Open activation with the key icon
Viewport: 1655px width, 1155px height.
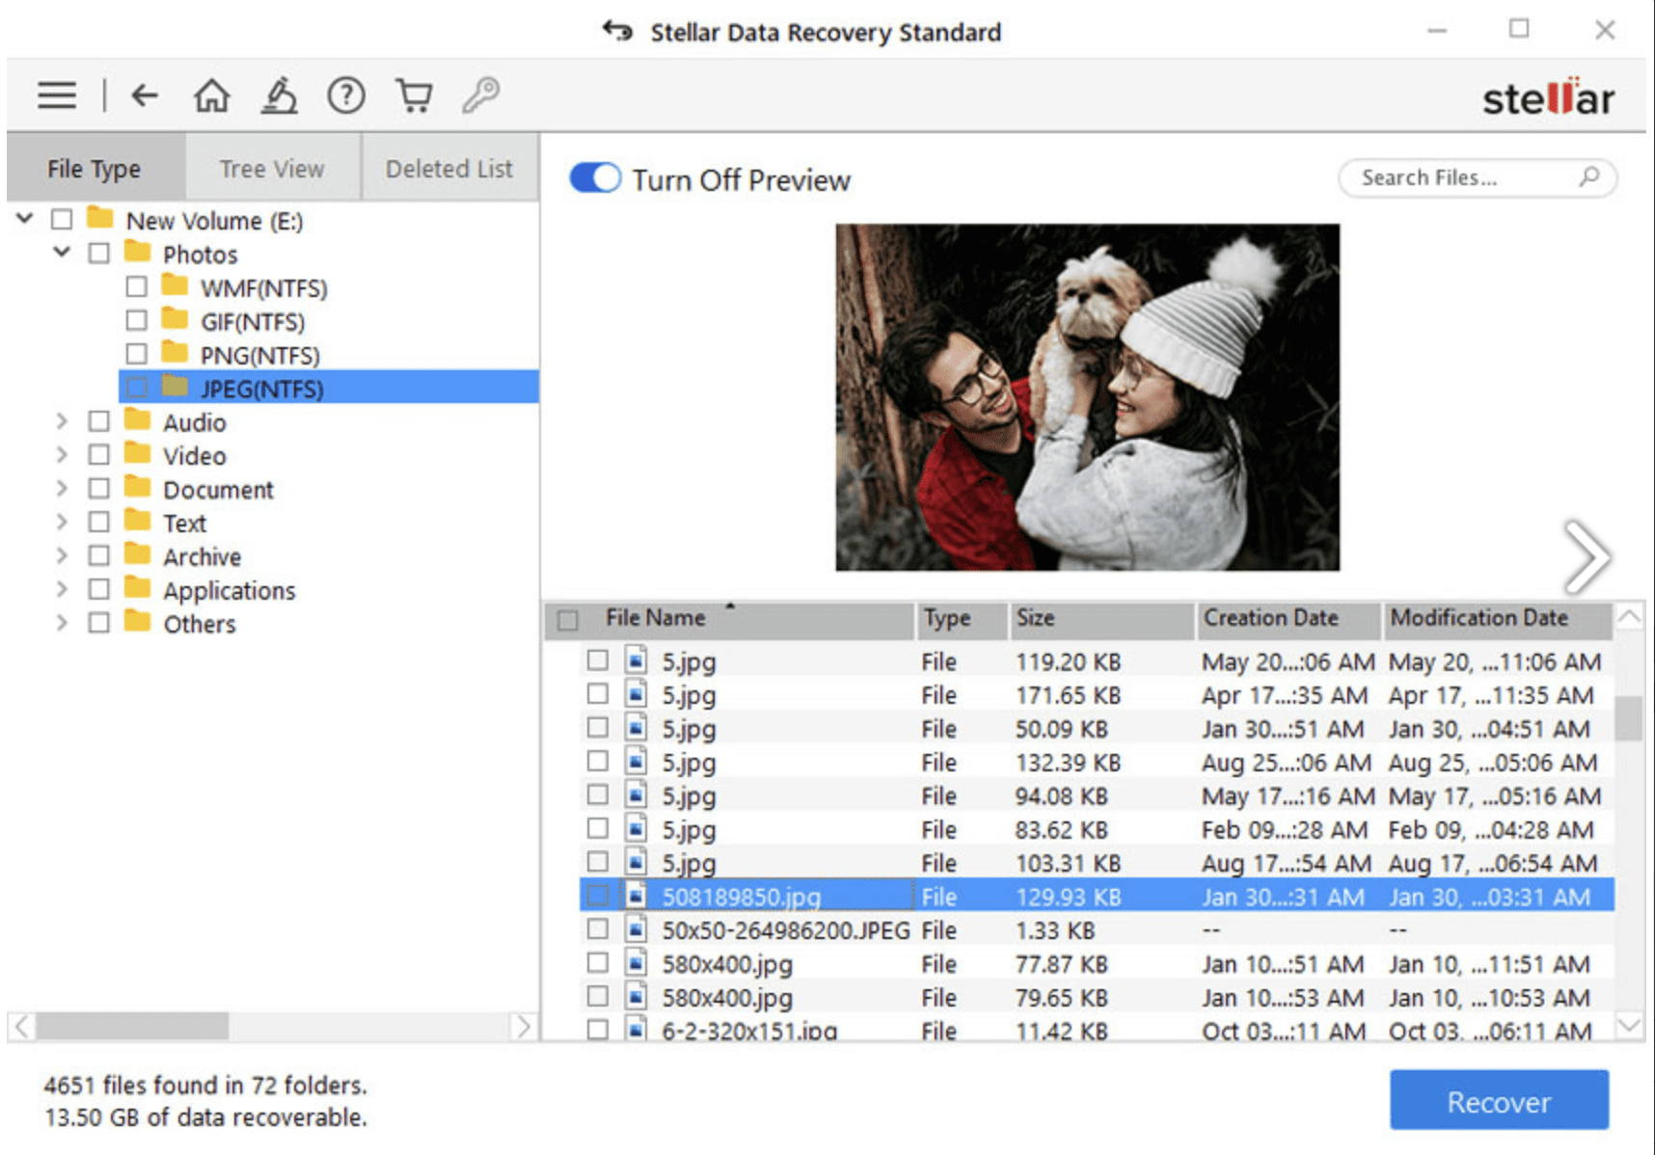481,94
